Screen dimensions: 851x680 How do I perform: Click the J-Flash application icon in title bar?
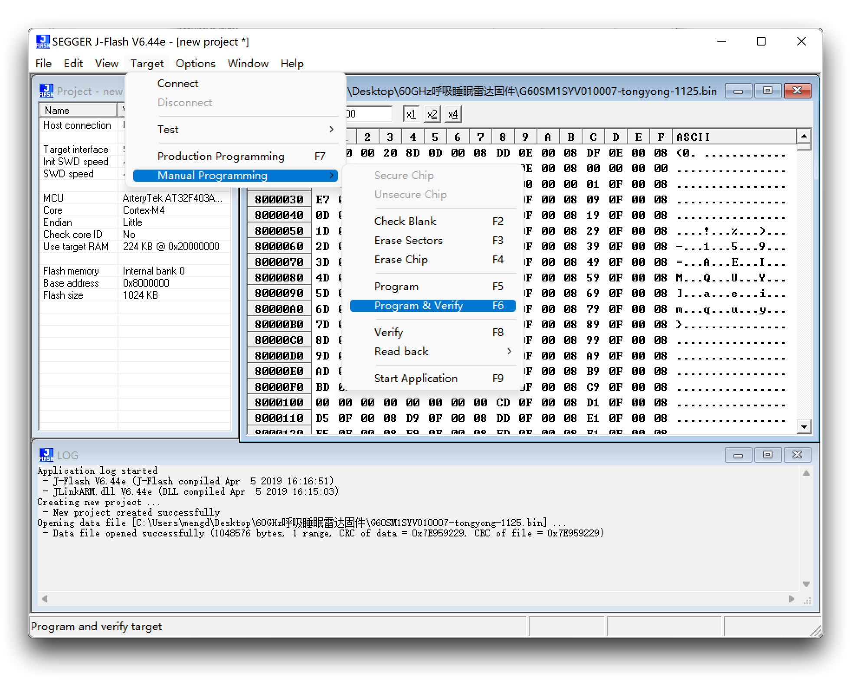point(43,42)
